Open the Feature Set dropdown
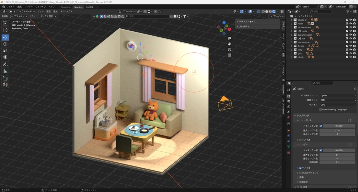Screen dimensions: 358x192 (x=338, y=100)
